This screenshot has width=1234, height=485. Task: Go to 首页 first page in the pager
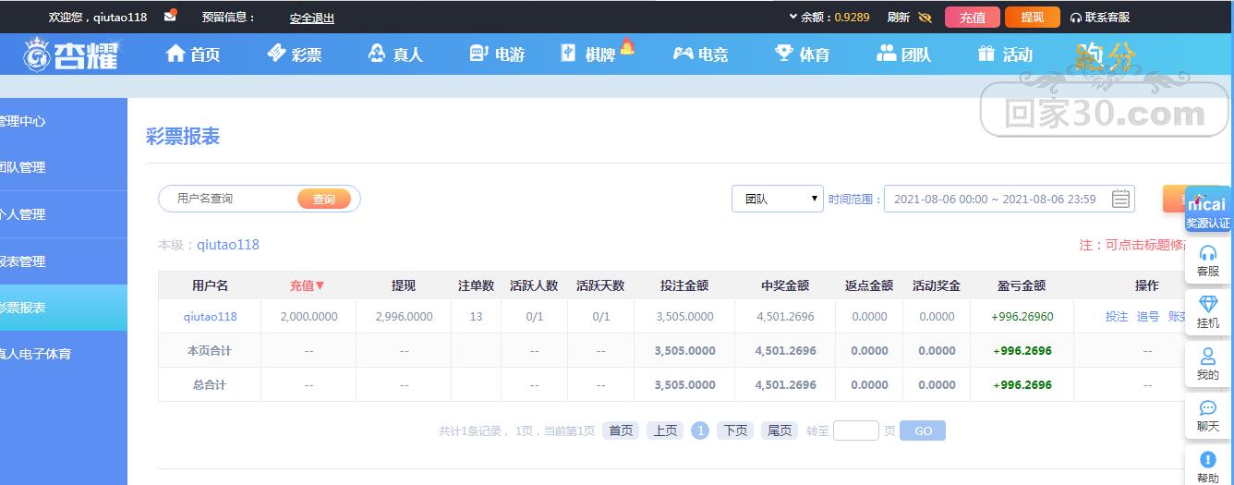[x=621, y=430]
